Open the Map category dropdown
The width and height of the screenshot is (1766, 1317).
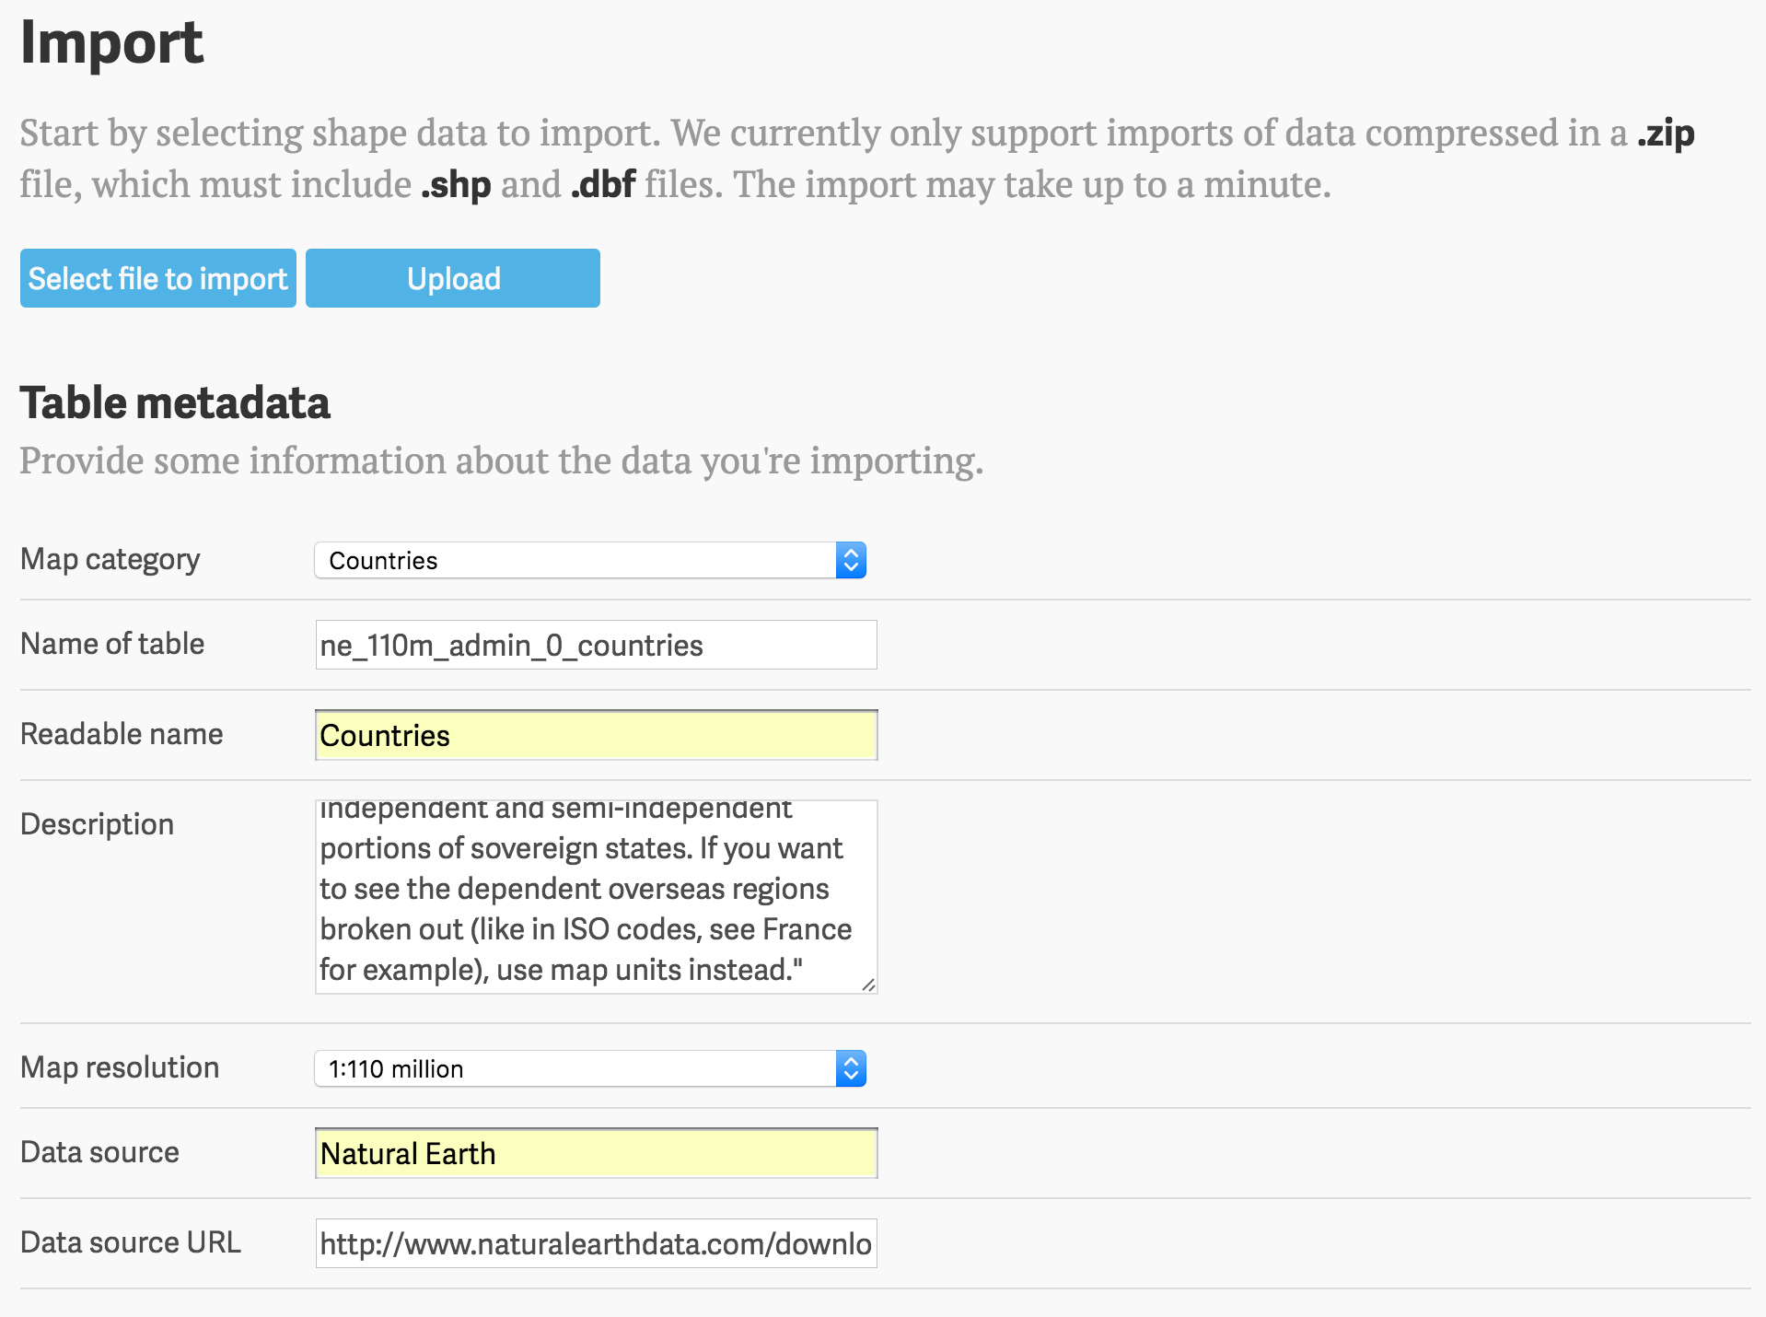590,560
